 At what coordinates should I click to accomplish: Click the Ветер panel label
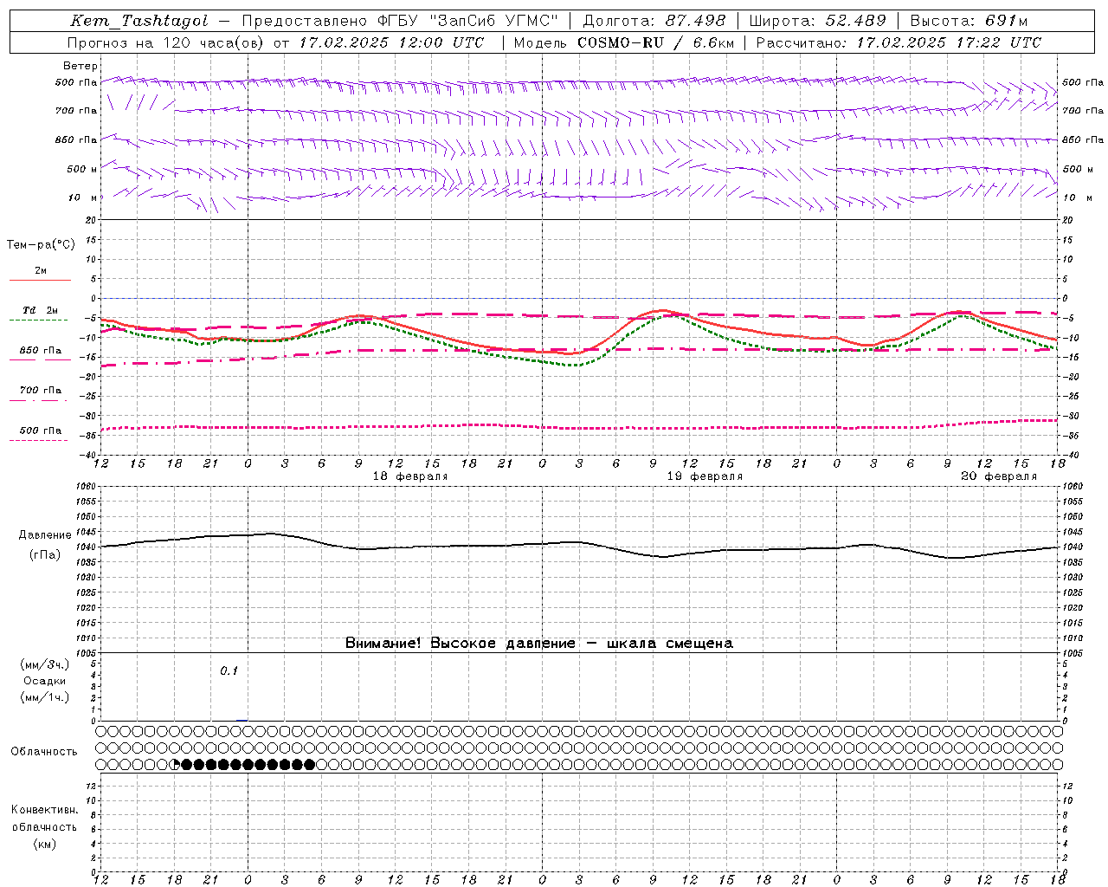point(80,66)
